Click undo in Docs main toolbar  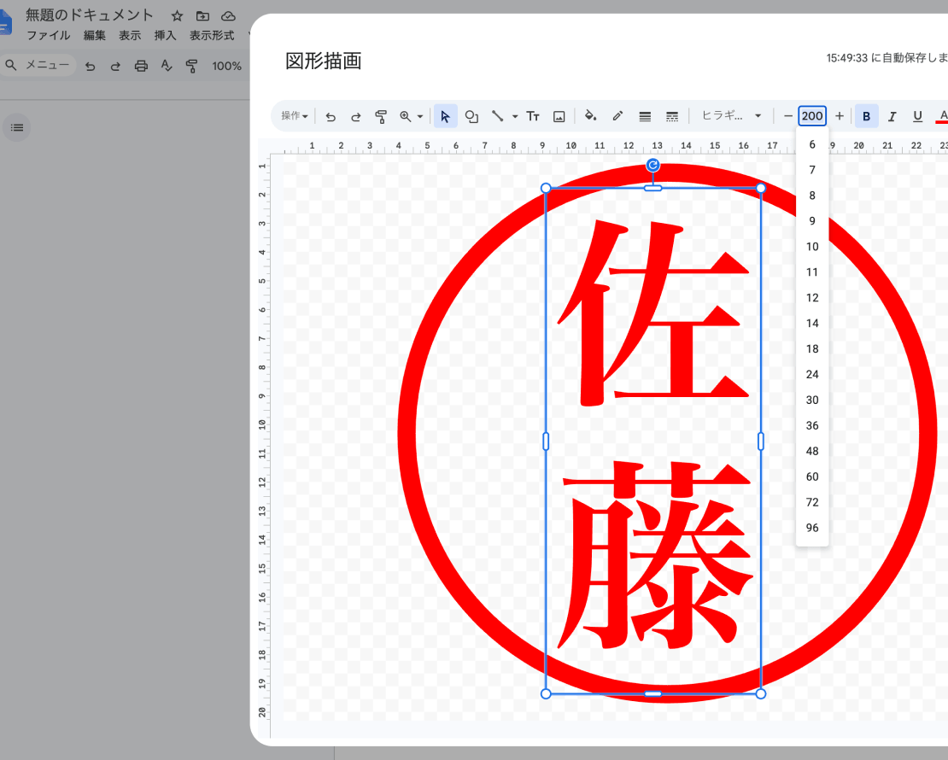90,66
